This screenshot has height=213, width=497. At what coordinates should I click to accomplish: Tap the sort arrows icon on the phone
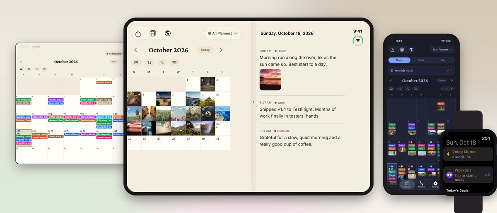click(400, 89)
